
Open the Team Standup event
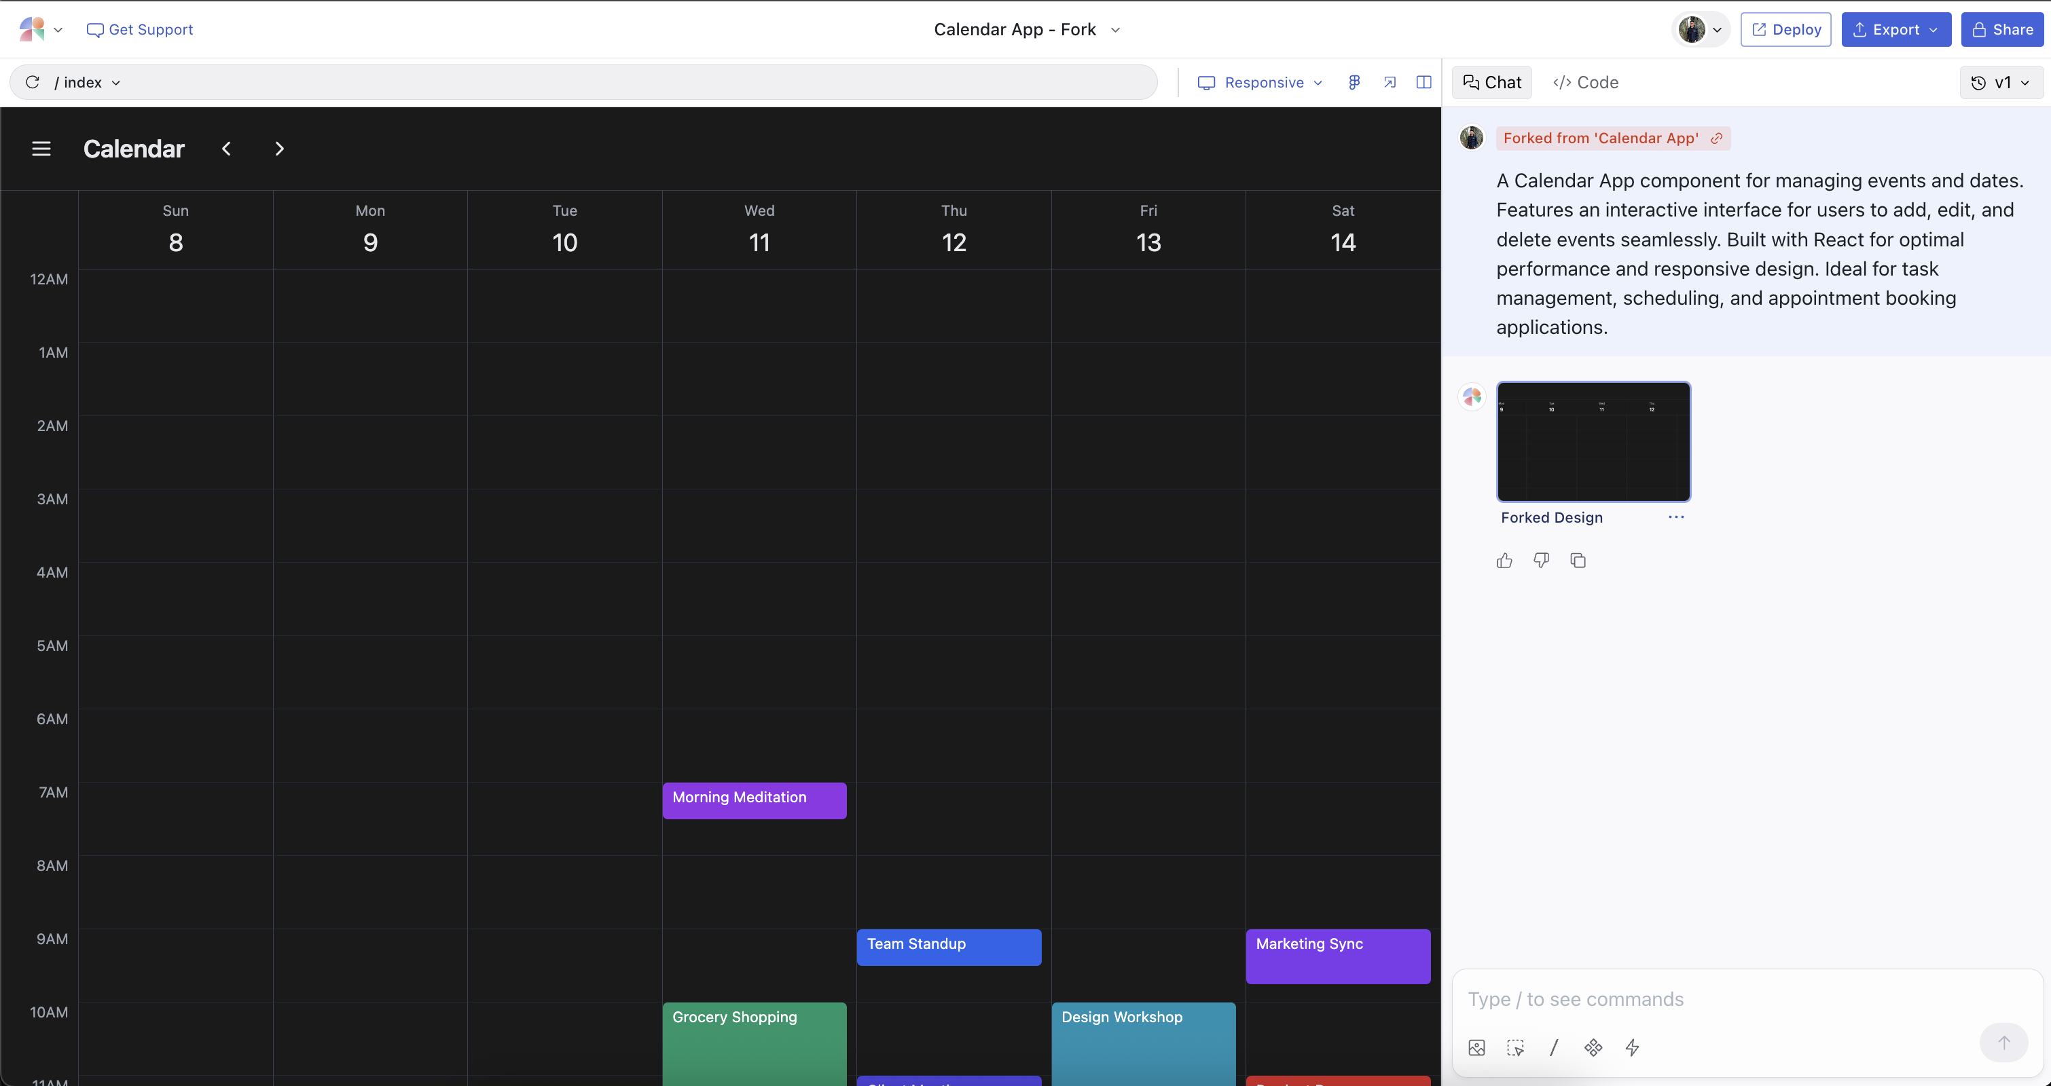[949, 947]
